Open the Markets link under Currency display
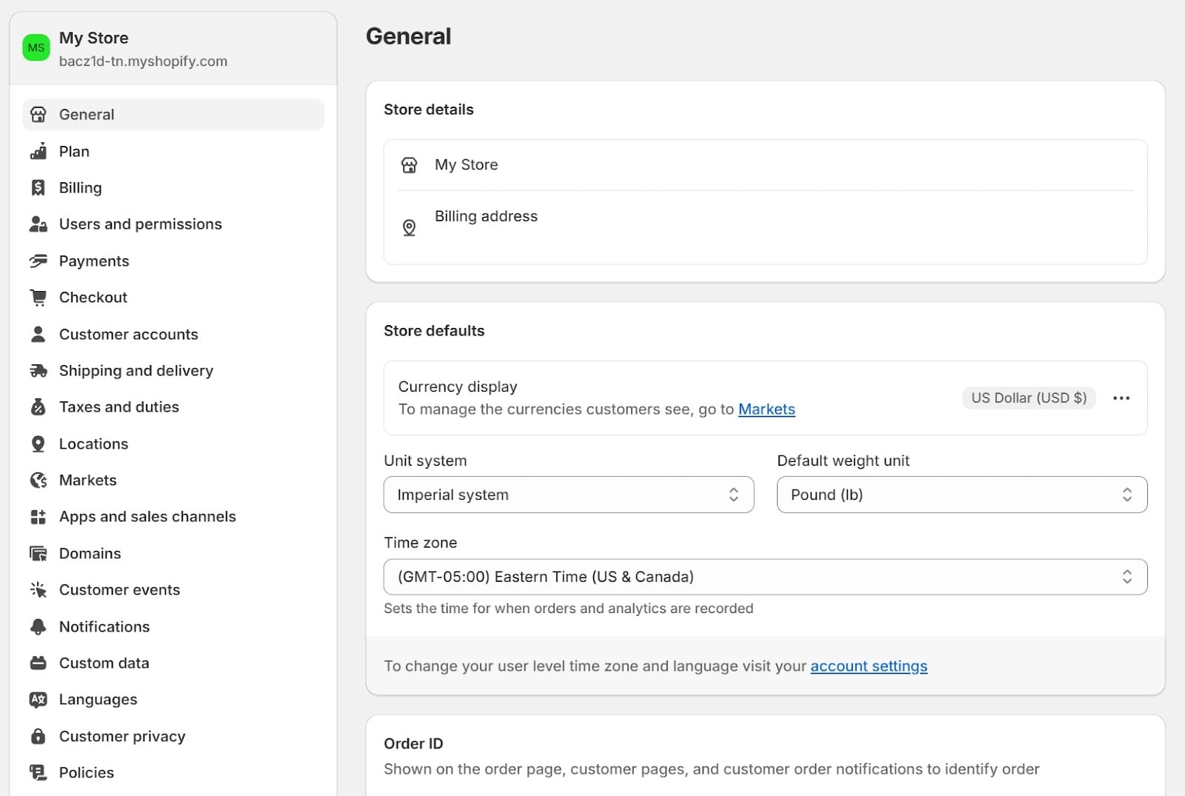Image resolution: width=1185 pixels, height=796 pixels. [x=767, y=409]
